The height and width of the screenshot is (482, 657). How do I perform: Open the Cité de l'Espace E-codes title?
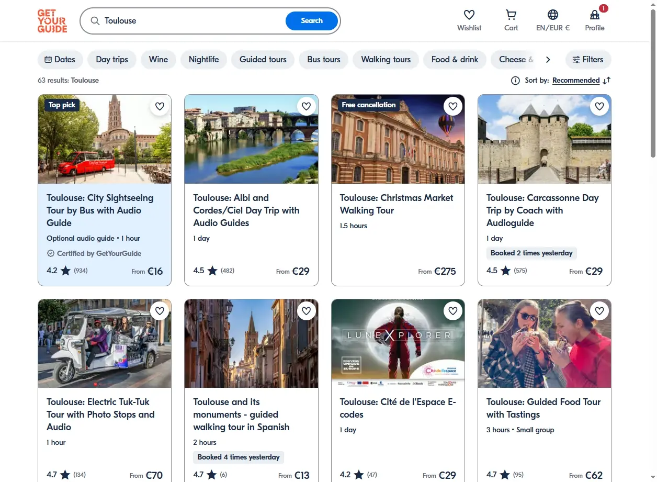tap(398, 408)
